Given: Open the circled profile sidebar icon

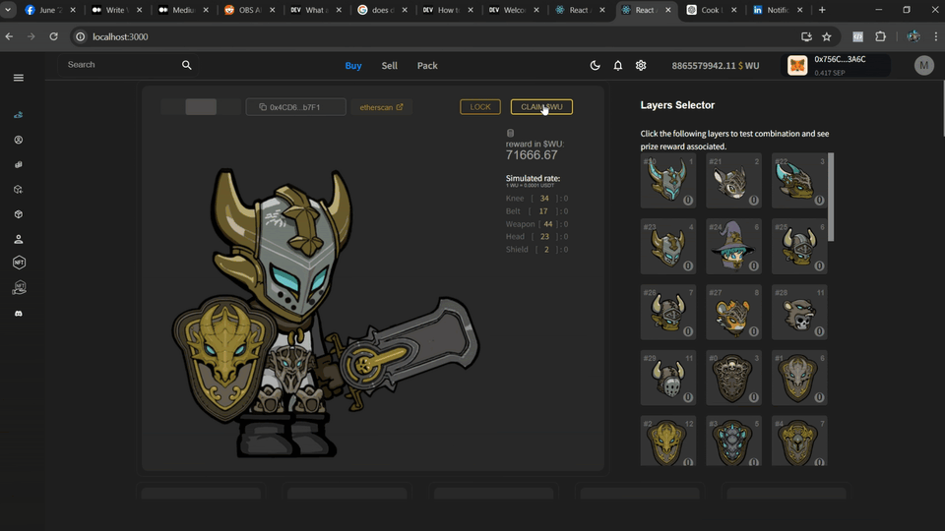Looking at the screenshot, I should coord(19,140).
